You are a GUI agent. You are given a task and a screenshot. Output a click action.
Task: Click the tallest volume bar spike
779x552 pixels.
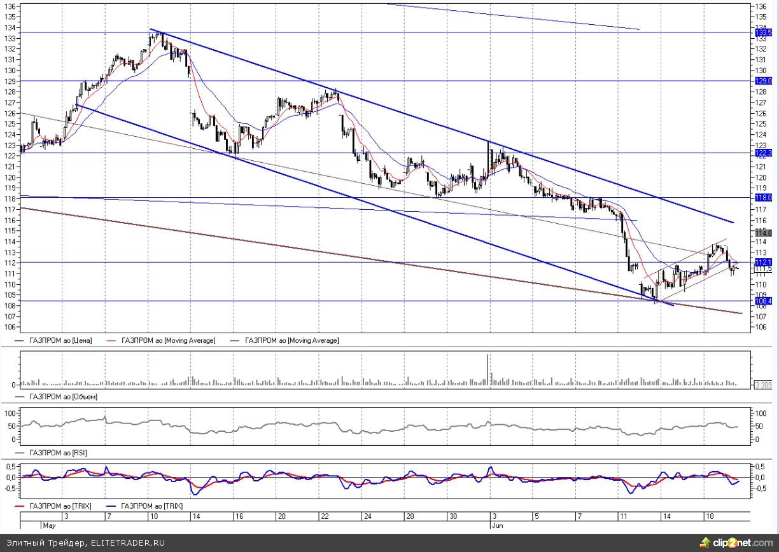coord(488,369)
